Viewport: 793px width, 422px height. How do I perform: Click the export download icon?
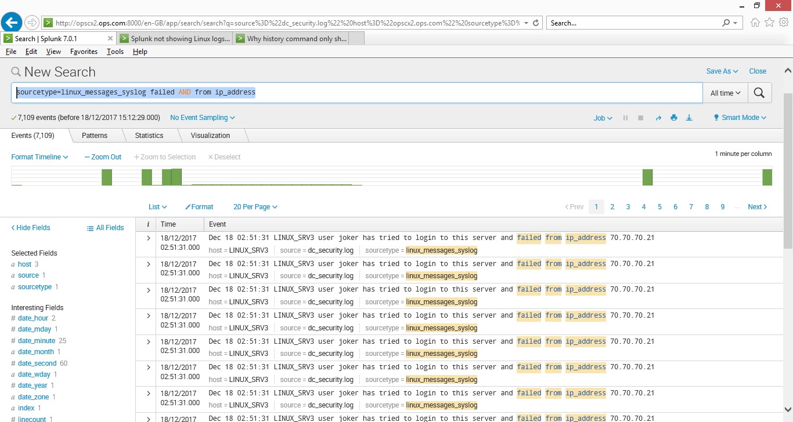689,118
